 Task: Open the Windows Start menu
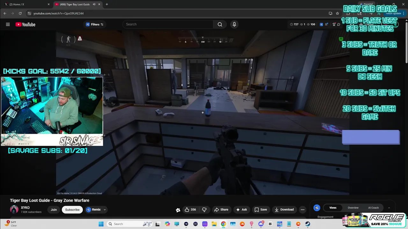(x=101, y=224)
